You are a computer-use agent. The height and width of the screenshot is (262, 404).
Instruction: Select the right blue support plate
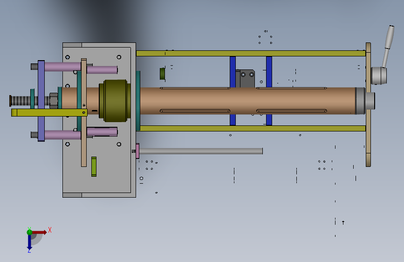[269, 72]
